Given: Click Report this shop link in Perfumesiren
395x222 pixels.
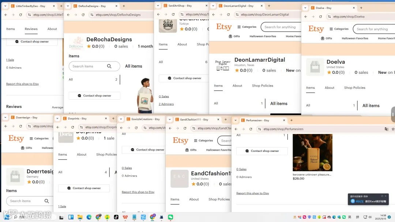Looking at the screenshot, I should pyautogui.click(x=253, y=194).
